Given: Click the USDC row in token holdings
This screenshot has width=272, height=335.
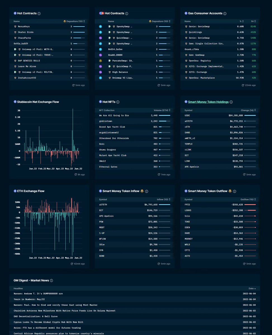Looking at the screenshot, I should coord(220,115).
